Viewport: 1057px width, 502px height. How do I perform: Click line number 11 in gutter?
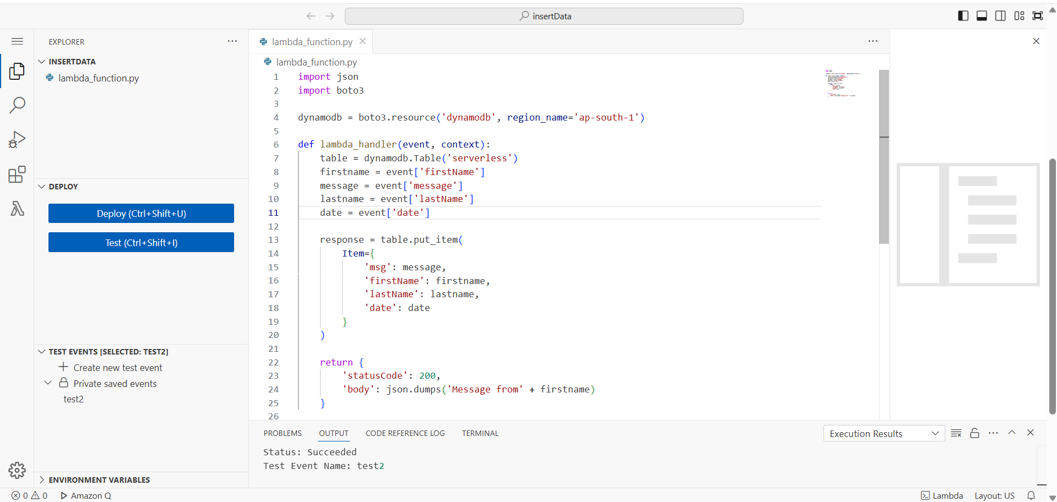pos(274,212)
